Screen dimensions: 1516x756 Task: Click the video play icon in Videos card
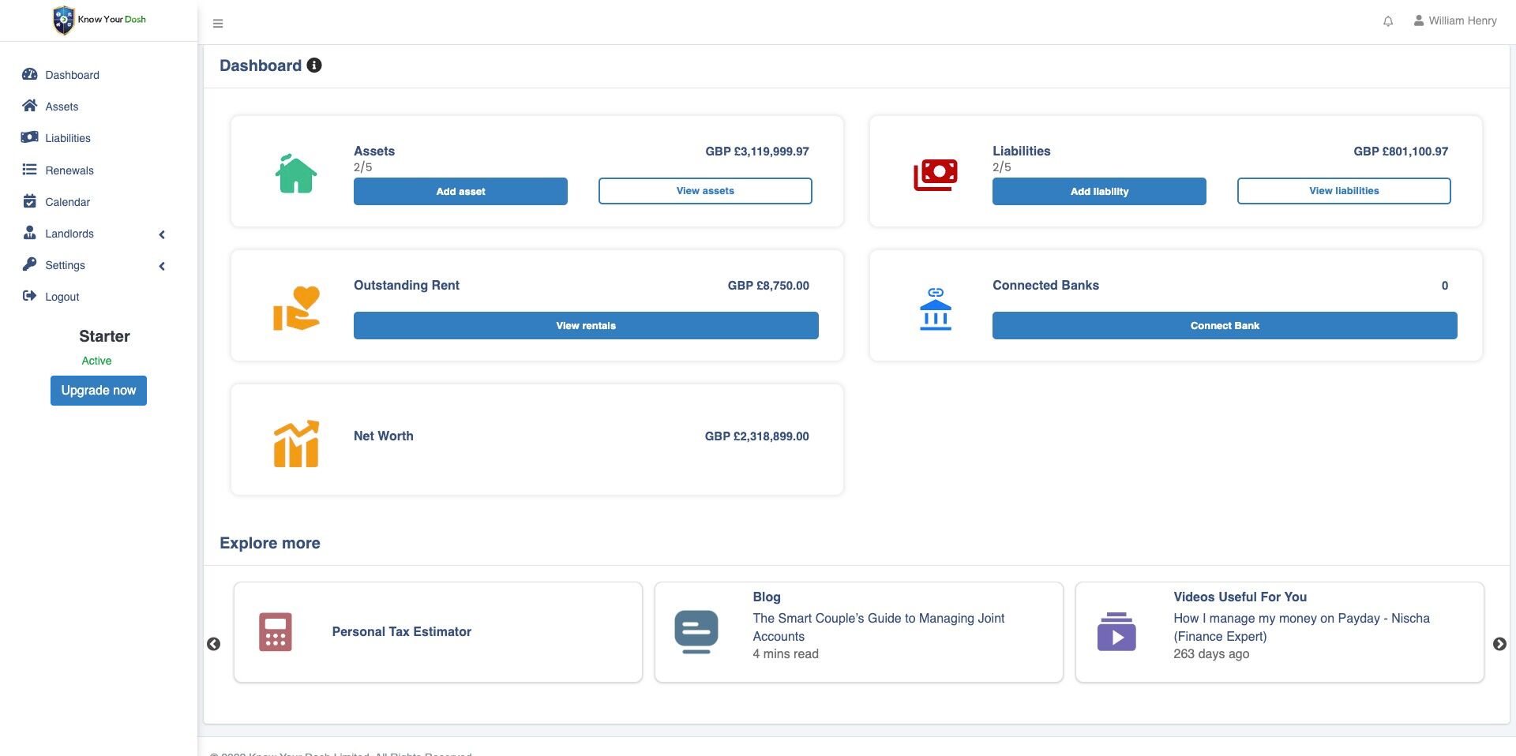(1116, 631)
